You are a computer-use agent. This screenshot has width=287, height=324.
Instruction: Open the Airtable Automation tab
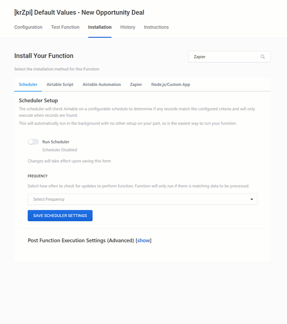coord(102,85)
